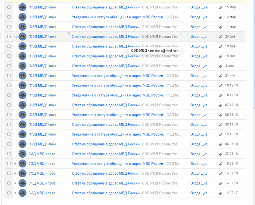This screenshot has width=255, height=205.
Task: Click the unread circle on the 25 фев email
Action: (15, 37)
